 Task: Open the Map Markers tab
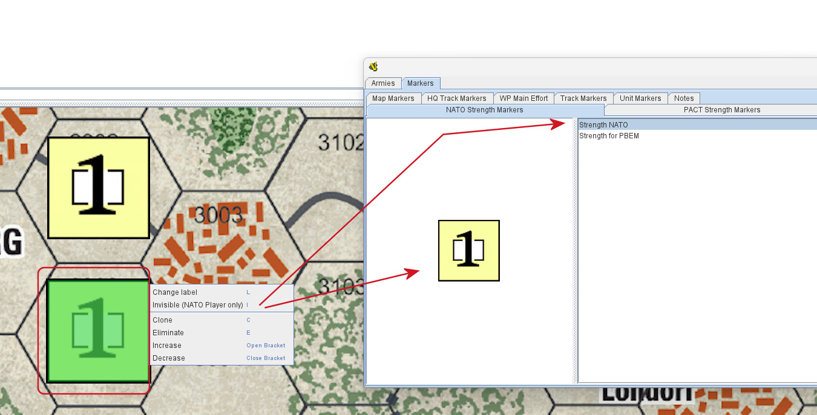click(393, 98)
